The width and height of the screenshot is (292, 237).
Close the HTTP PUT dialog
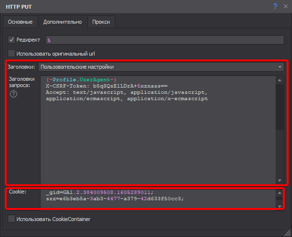(x=286, y=6)
